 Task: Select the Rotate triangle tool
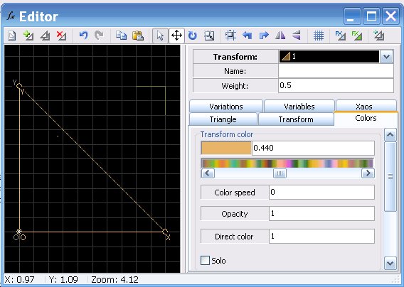tap(193, 36)
